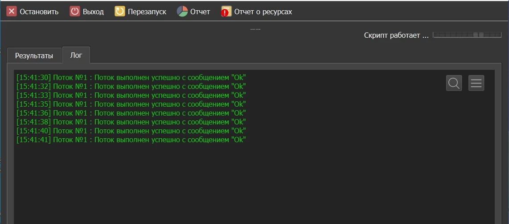Click the dotted panel splitter handle

pyautogui.click(x=255, y=29)
